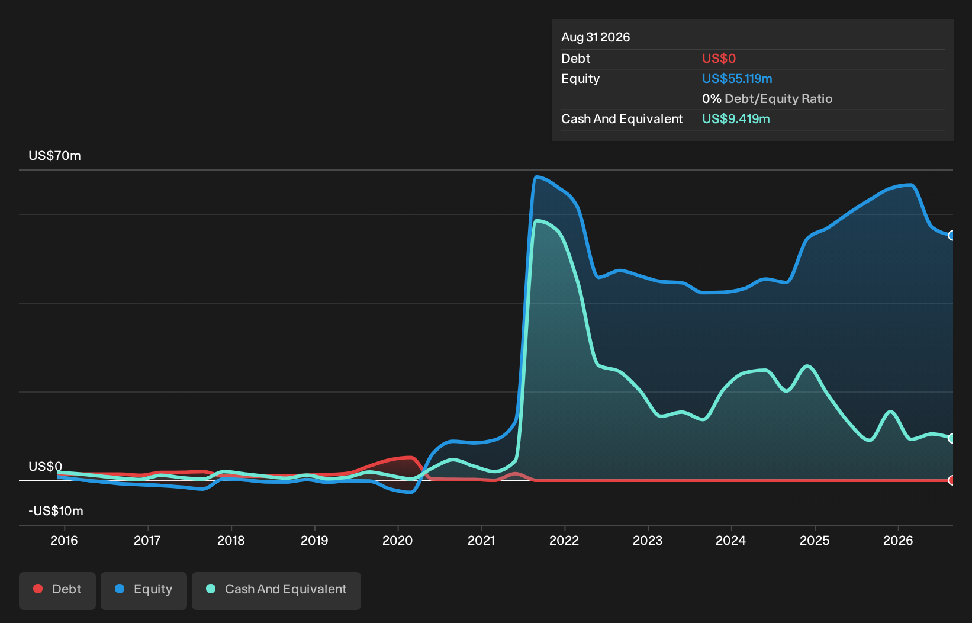Click the Aug 31 2026 tooltip date

tap(596, 37)
